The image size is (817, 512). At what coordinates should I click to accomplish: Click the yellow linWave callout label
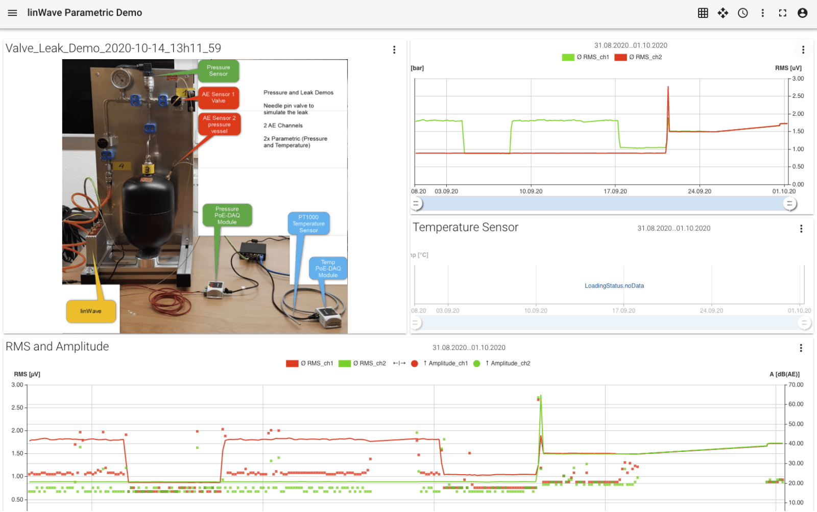[x=91, y=311]
